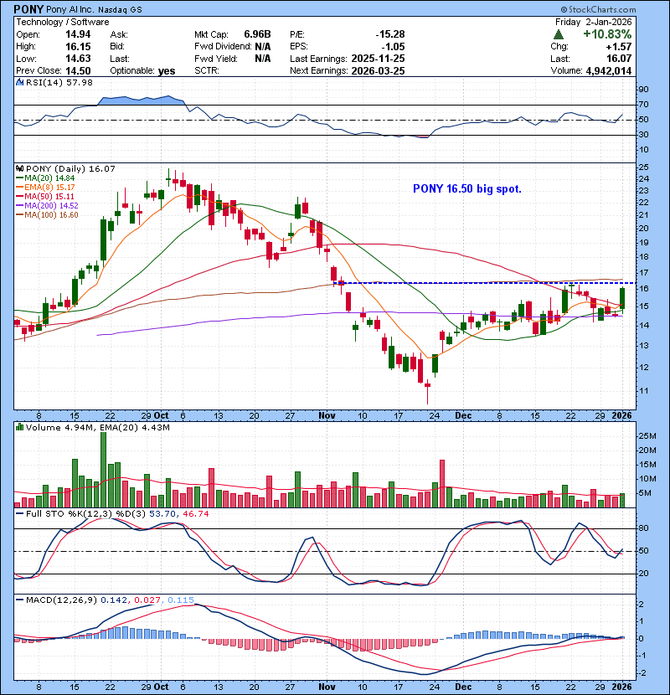The width and height of the screenshot is (670, 695).
Task: Click the 'Friday 2-Jan-2026' date label
Action: click(593, 22)
